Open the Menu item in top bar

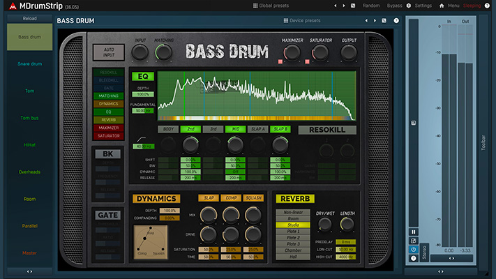click(x=453, y=6)
